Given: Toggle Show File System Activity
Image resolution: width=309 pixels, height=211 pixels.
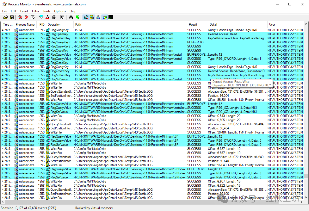Looking at the screenshot, I should click(92, 17).
